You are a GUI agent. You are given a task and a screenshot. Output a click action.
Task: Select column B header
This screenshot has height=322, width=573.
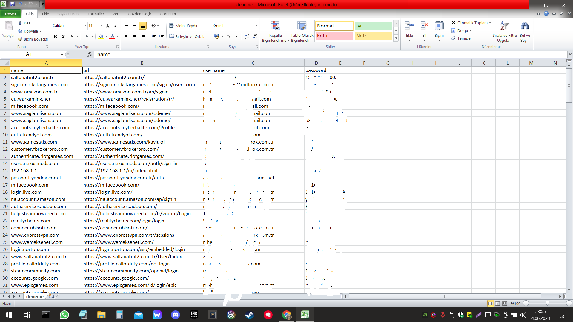click(142, 63)
